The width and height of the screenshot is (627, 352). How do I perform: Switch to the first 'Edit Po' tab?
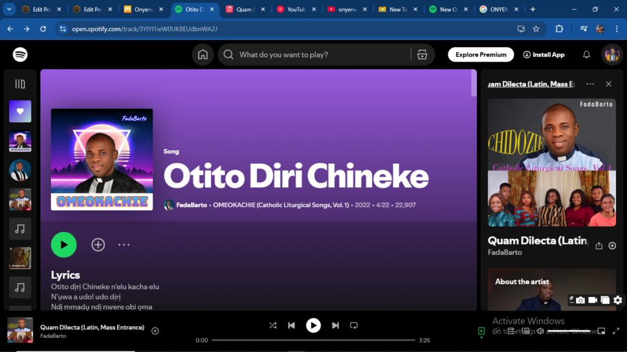tap(42, 9)
